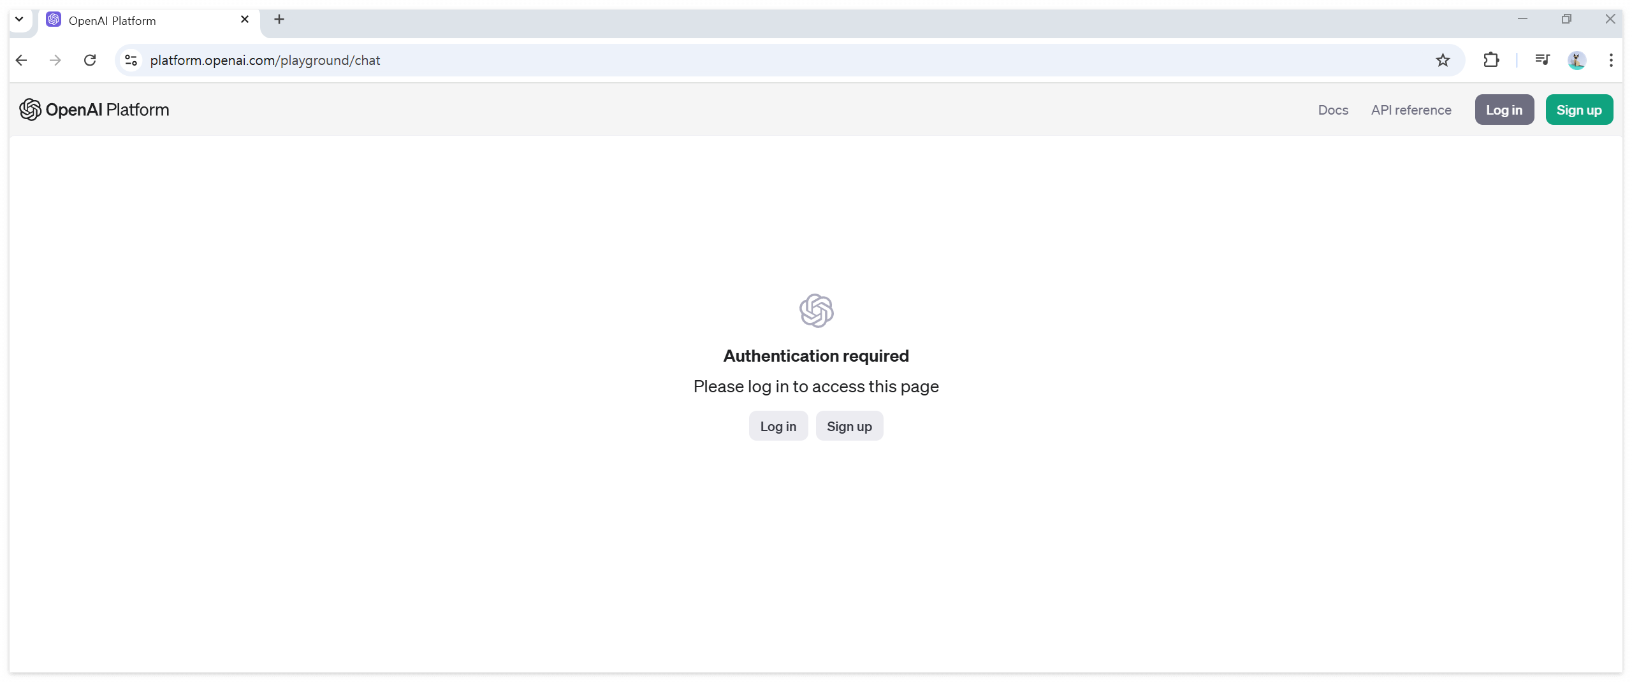Close the OpenAI Platform tab
Viewport: 1632px width, 682px height.
245,20
